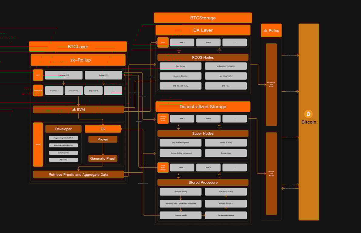
Task: Expand the ellipsis placeholder after Sequencer 3
Action: [113, 90]
